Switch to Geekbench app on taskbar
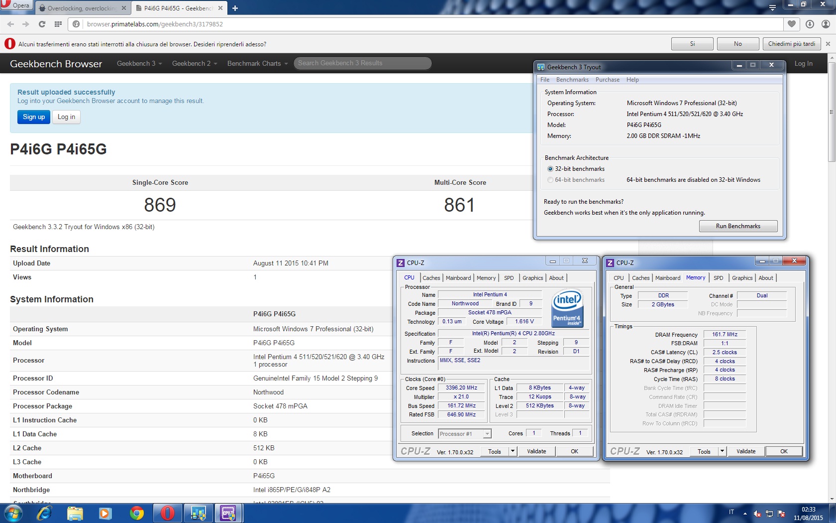This screenshot has height=523, width=836. tap(198, 513)
